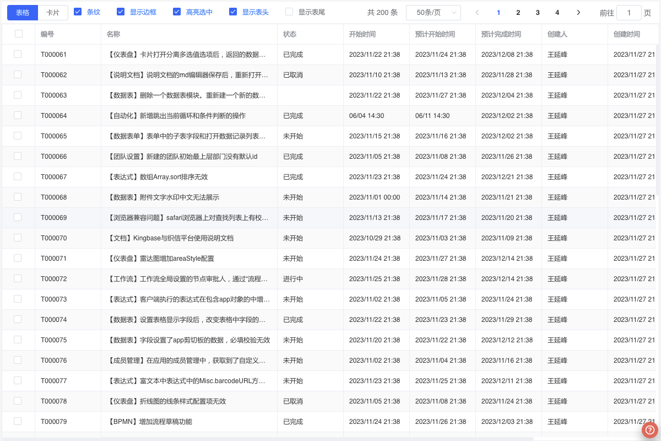The height and width of the screenshot is (441, 661).
Task: Toggle the 条纹 stripe checkbox
Action: point(78,12)
